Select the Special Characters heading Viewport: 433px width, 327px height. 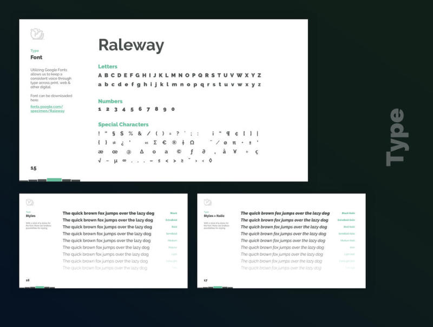123,124
